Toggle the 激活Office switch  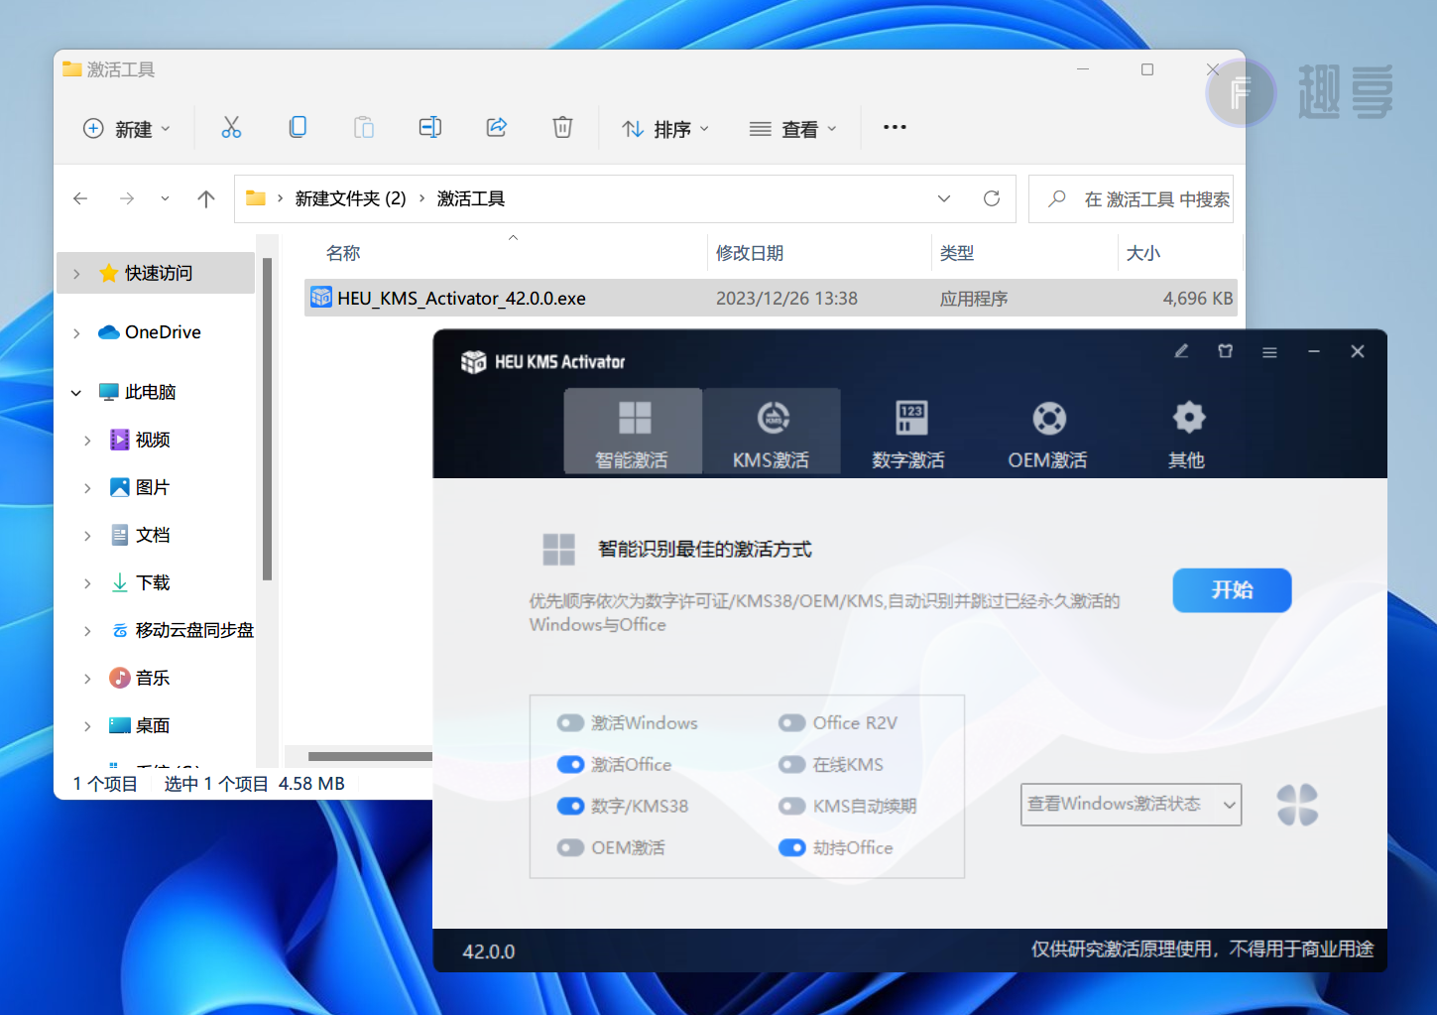(570, 765)
